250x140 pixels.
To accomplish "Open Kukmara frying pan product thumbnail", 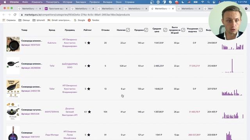I will [x=13, y=44].
